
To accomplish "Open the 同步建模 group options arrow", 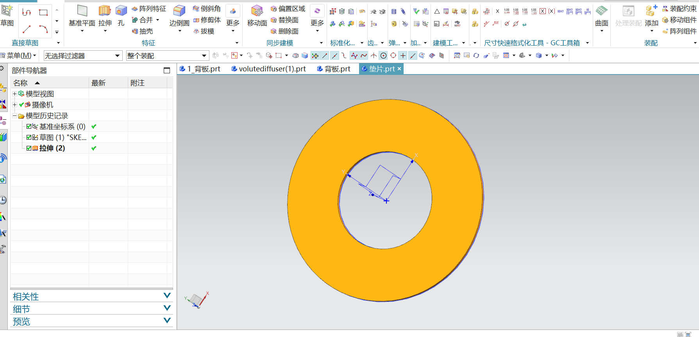I will click(x=322, y=43).
